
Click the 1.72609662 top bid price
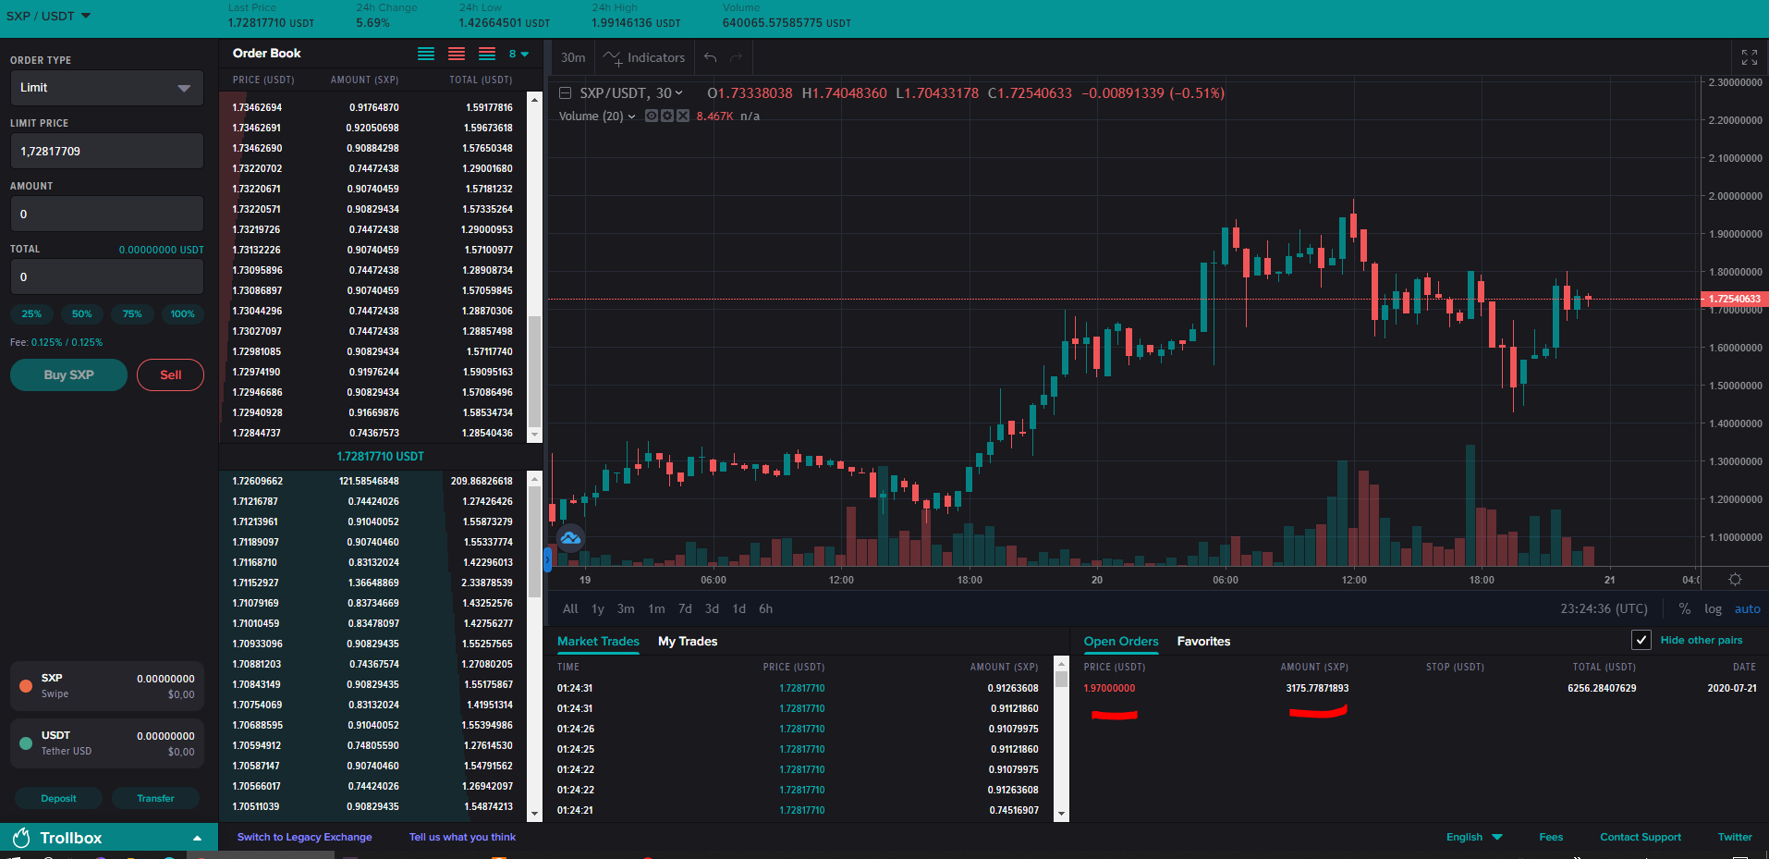pos(258,482)
